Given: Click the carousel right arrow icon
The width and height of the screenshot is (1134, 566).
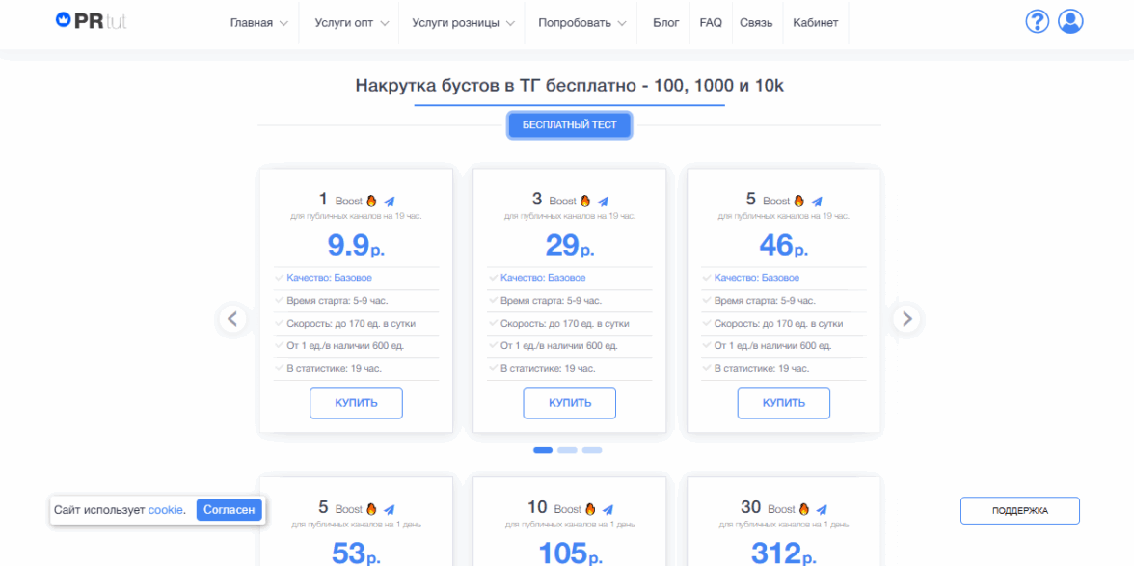Looking at the screenshot, I should click(x=906, y=318).
